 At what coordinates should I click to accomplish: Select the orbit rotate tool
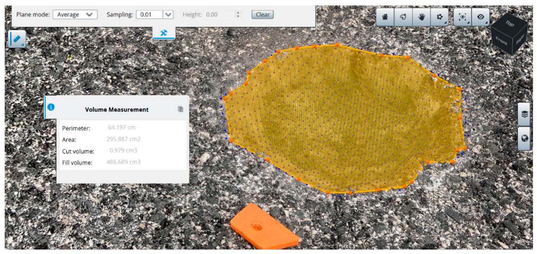coord(403,17)
